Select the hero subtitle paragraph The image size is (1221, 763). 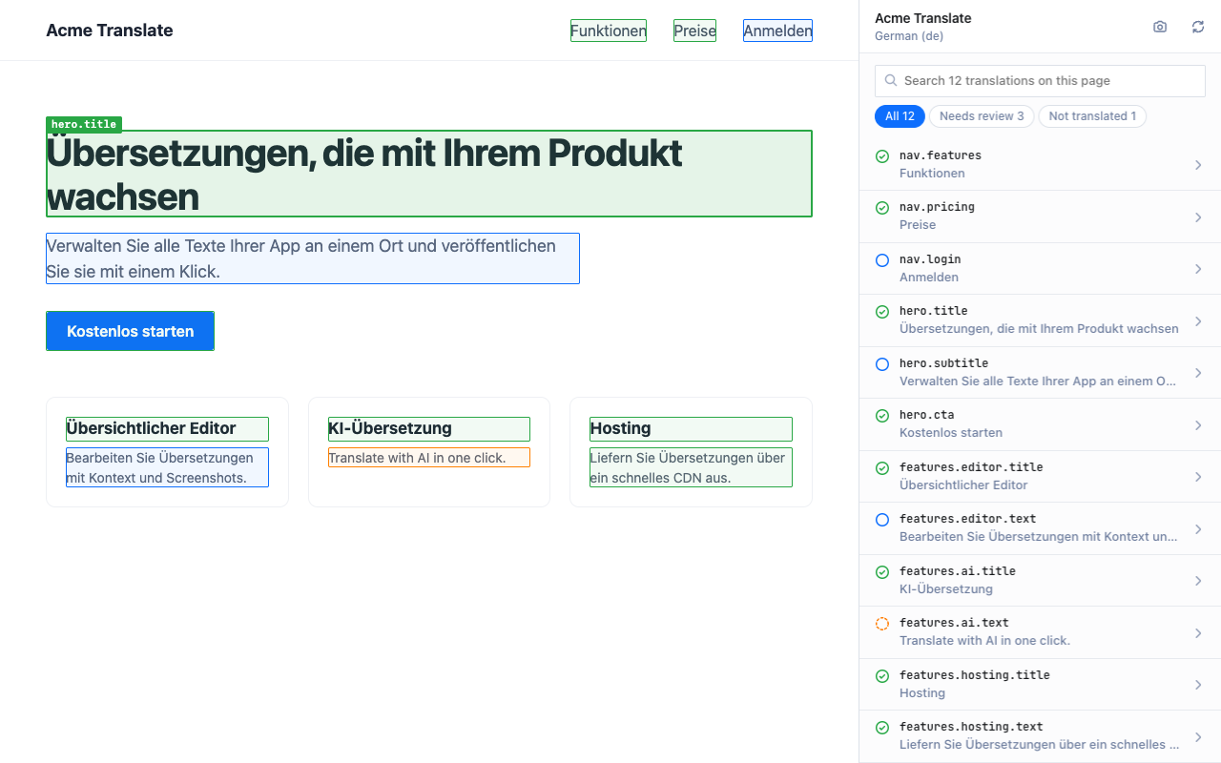(313, 258)
